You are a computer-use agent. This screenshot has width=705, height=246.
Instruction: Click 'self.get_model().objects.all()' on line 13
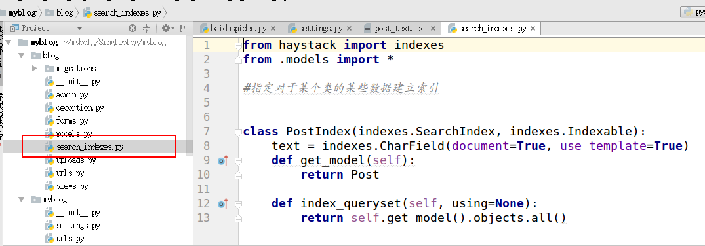coord(458,218)
